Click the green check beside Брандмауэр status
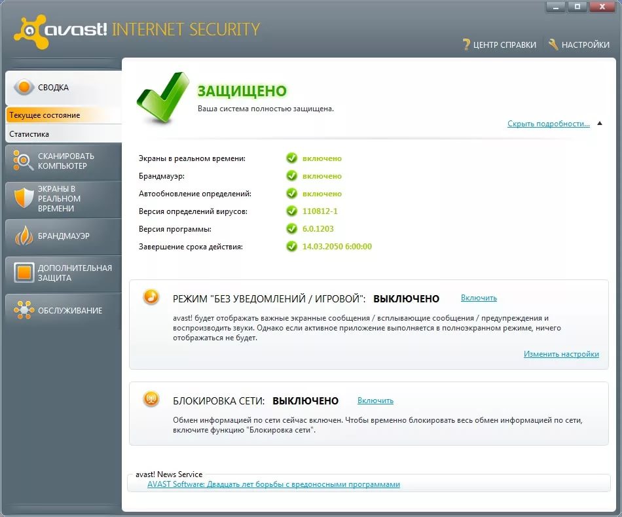 (291, 175)
